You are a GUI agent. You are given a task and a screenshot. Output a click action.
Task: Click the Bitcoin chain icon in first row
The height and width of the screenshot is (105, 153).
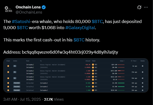click(x=8, y=66)
